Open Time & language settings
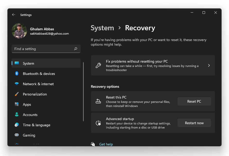Screen dimensions: 229x156 pyautogui.click(x=46, y=125)
